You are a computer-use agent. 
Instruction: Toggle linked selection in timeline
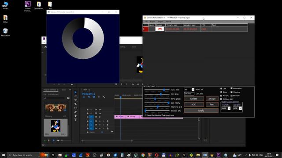(94, 97)
